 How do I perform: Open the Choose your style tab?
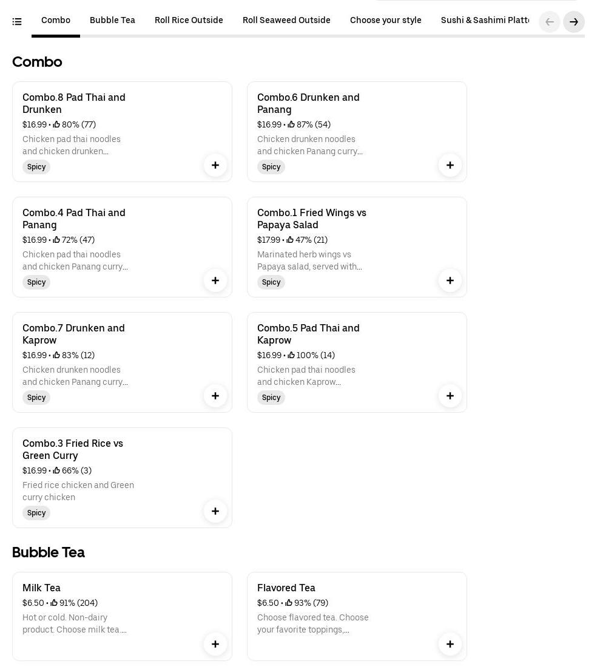click(385, 21)
